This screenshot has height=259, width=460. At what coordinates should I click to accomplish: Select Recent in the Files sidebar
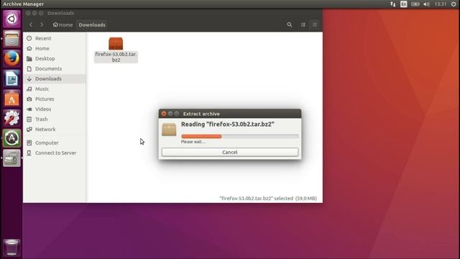click(x=55, y=38)
